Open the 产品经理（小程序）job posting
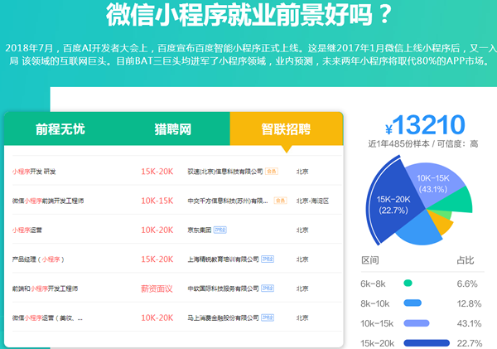The image size is (497, 349). 37,259
